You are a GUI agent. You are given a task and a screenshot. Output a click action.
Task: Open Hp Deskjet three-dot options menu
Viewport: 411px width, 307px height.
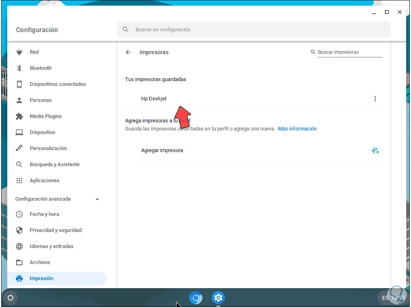375,99
